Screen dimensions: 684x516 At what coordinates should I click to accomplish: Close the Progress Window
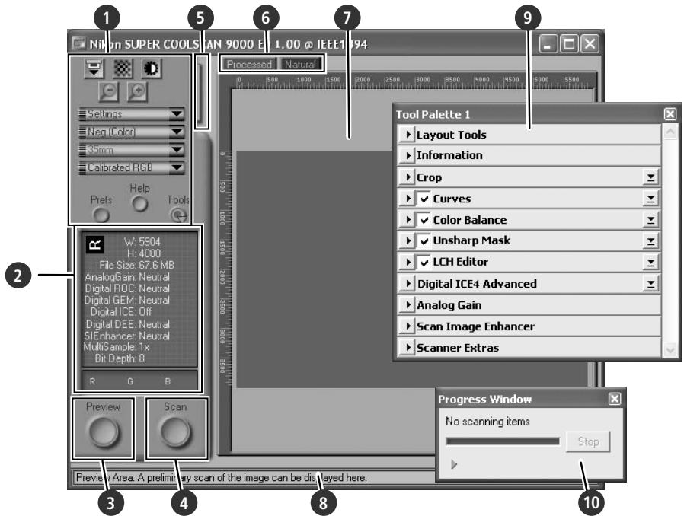[614, 399]
